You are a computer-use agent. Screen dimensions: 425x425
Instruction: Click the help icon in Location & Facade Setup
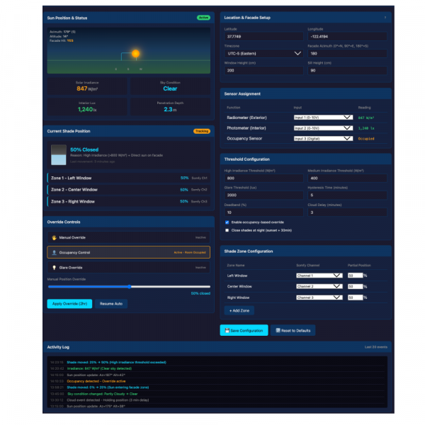click(x=385, y=17)
